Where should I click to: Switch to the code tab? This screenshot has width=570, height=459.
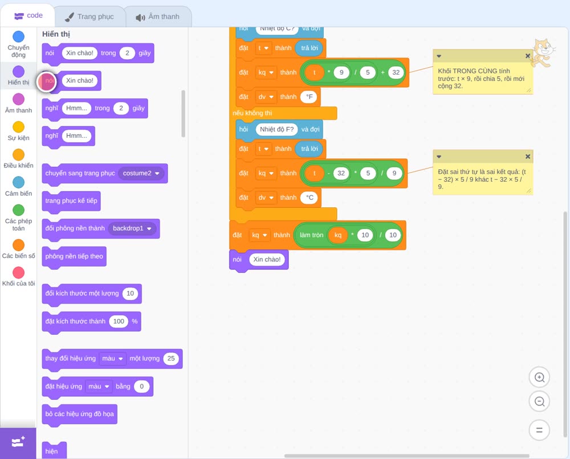click(x=28, y=15)
